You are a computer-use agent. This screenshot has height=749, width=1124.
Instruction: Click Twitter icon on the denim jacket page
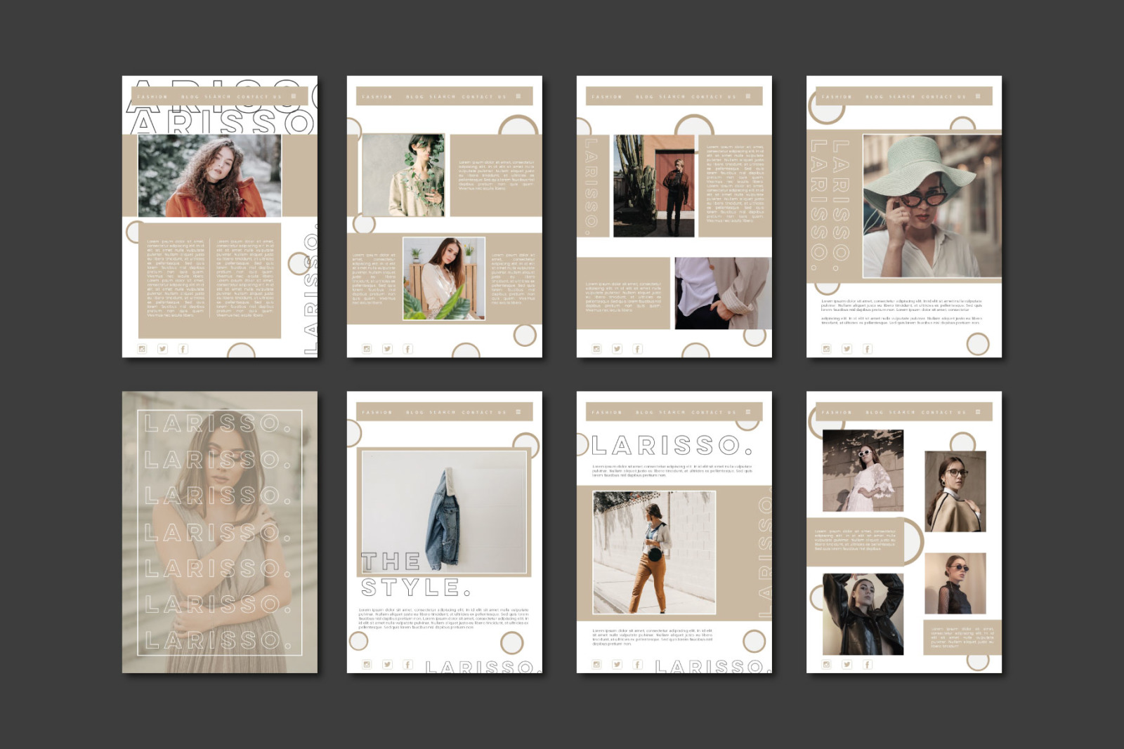tap(387, 664)
